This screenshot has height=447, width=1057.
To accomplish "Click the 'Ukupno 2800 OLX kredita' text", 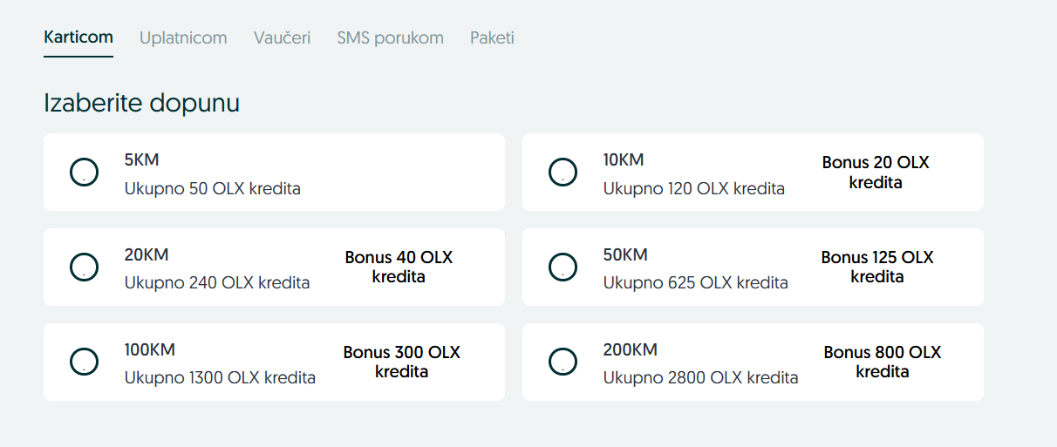I will pos(701,378).
